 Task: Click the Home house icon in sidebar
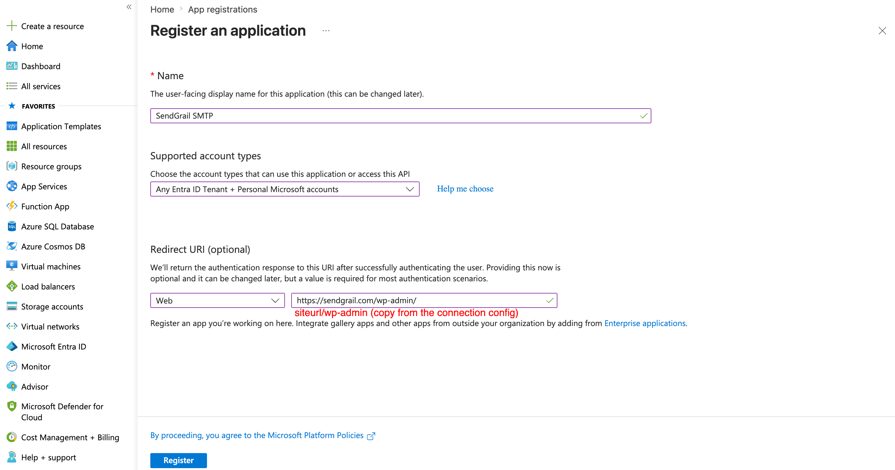point(12,46)
